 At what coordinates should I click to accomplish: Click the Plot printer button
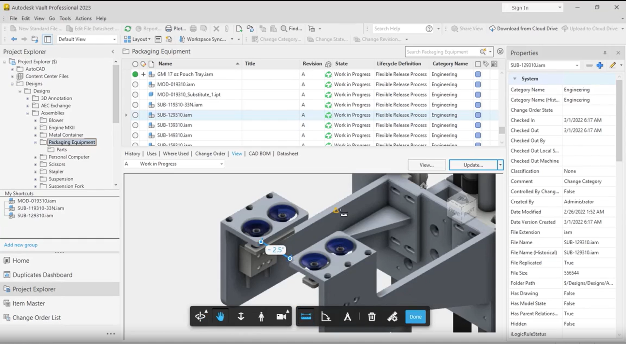tap(175, 29)
